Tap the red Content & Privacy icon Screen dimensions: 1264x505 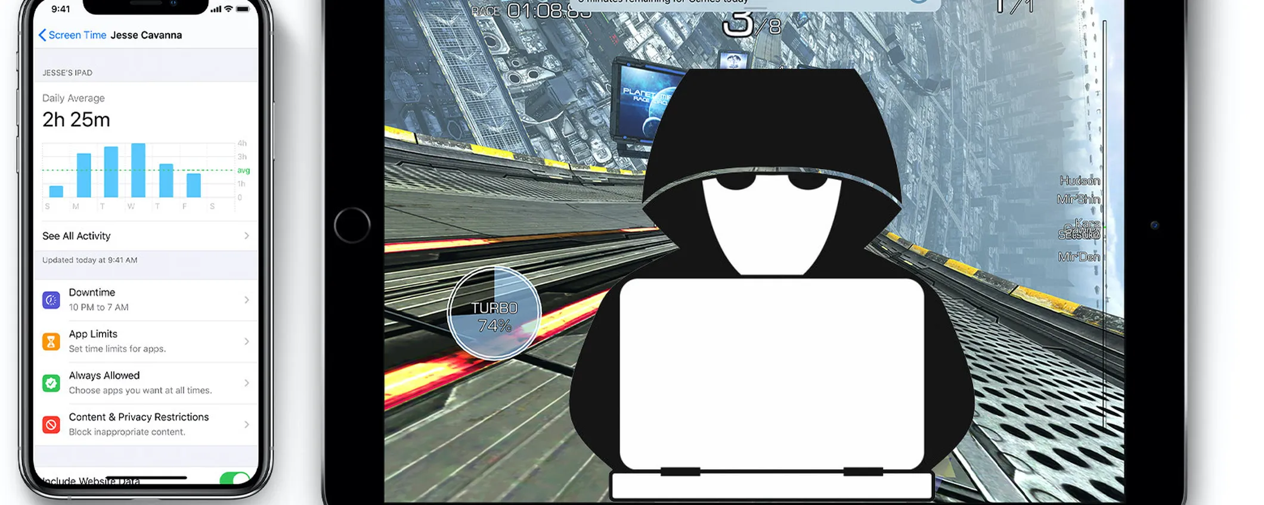51,425
